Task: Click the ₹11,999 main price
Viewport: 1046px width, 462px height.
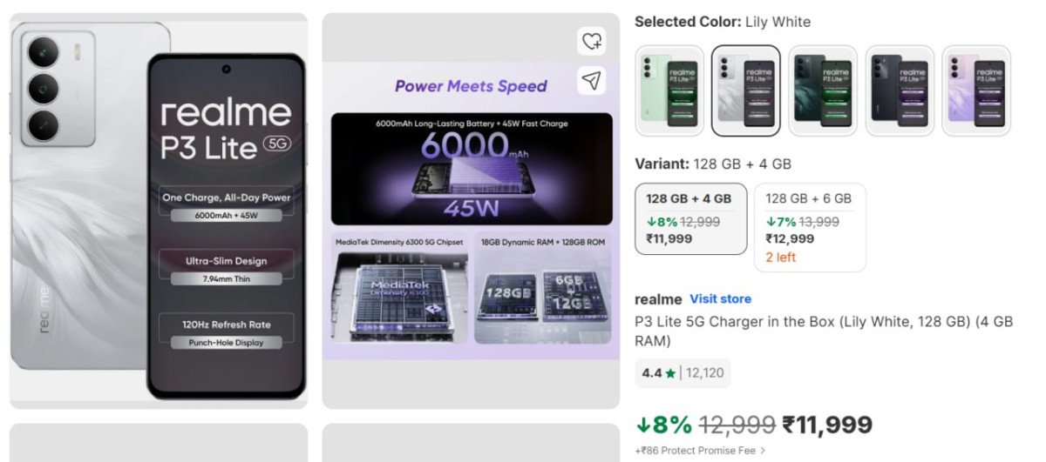Action: click(826, 425)
